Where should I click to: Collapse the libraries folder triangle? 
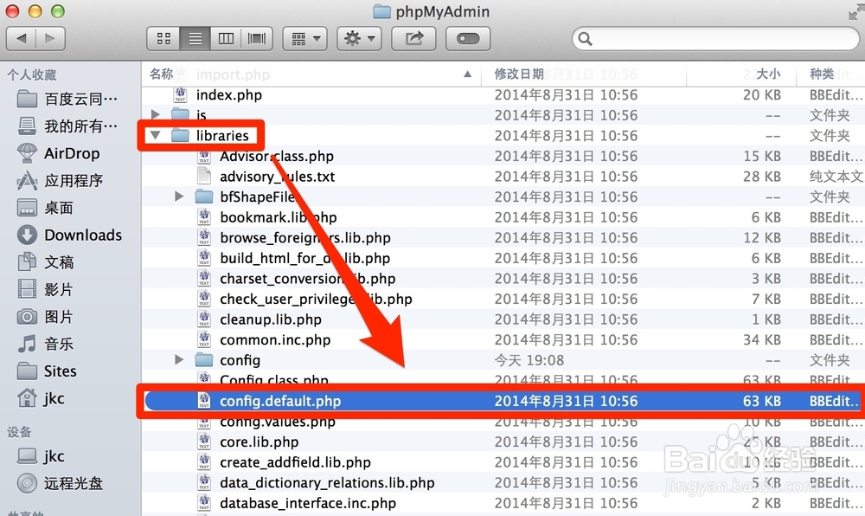(x=156, y=135)
